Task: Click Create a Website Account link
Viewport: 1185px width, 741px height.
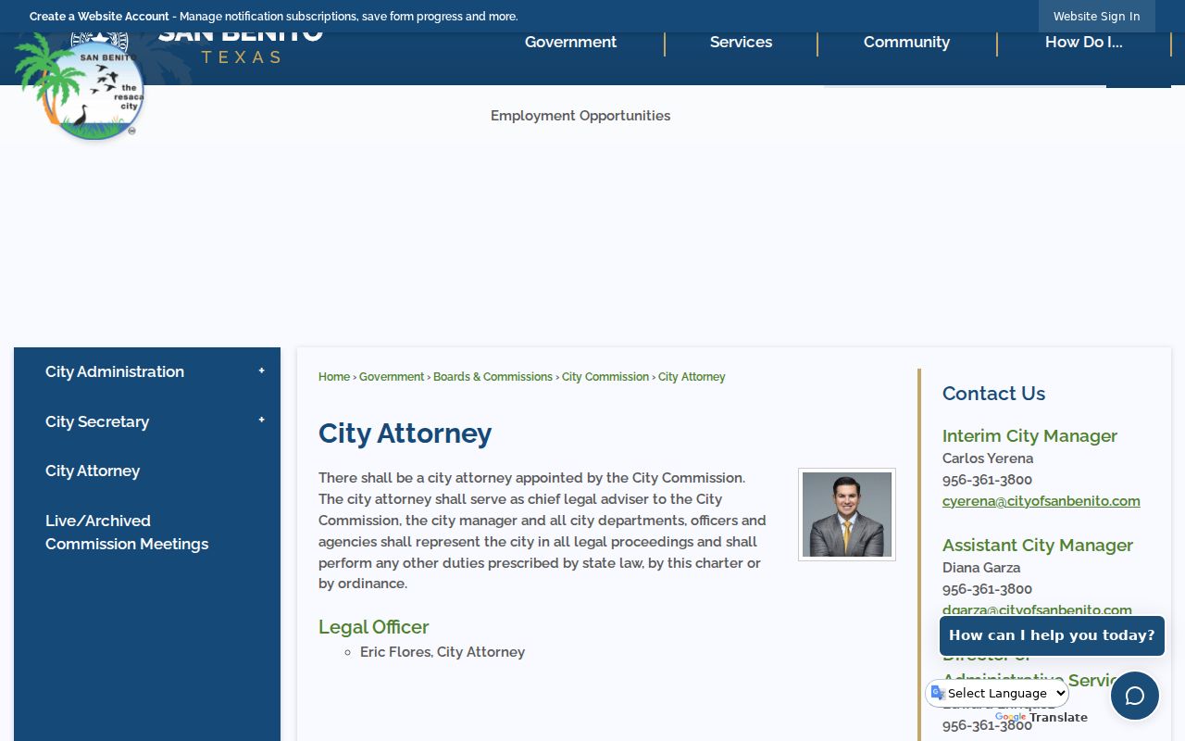Action: 99,17
